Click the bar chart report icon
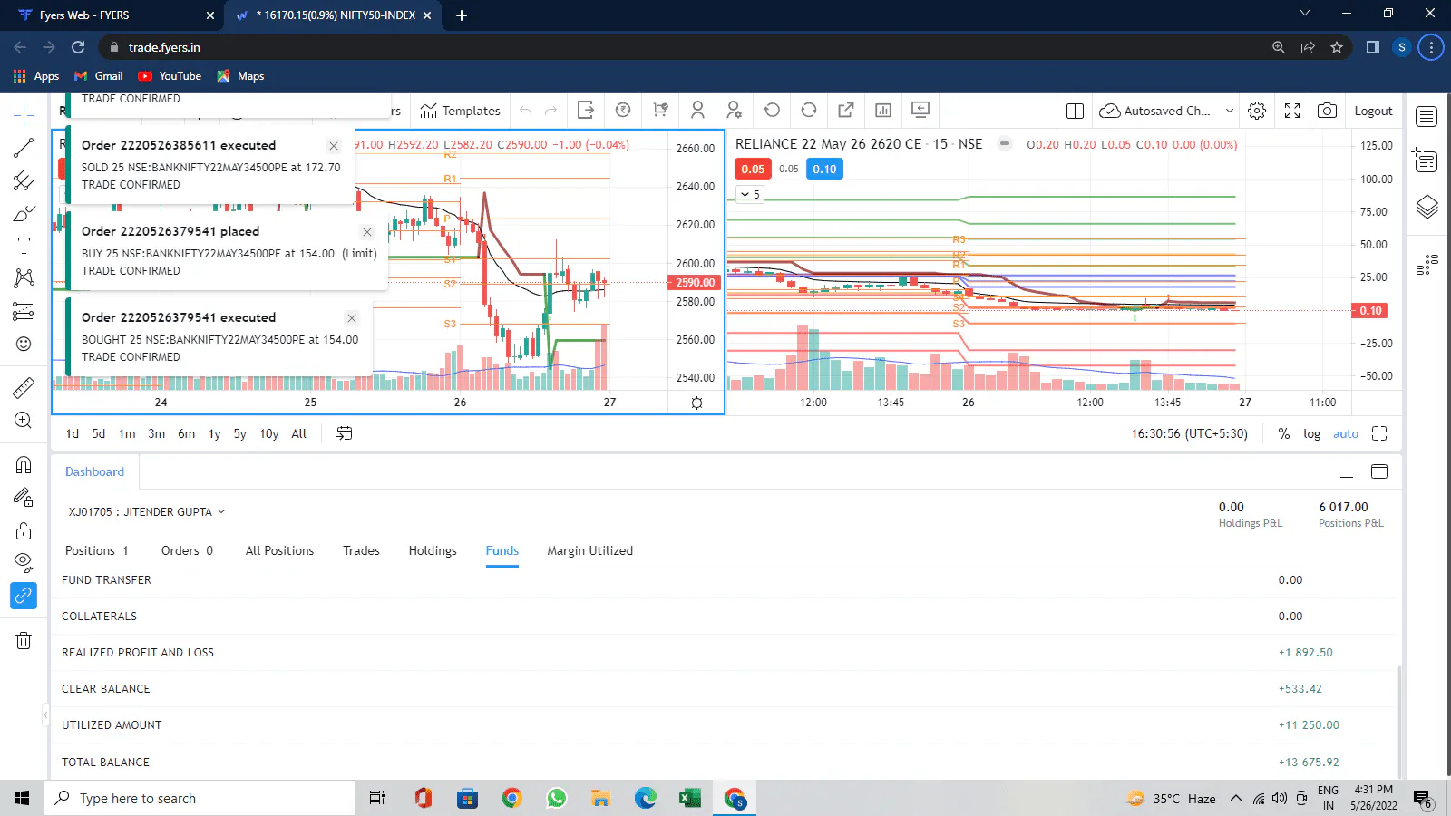The width and height of the screenshot is (1451, 816). click(883, 111)
